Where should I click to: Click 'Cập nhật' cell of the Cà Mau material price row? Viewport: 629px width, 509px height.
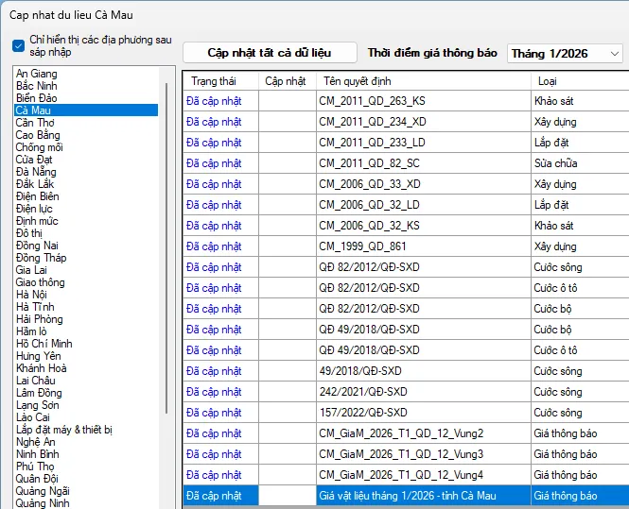(x=288, y=496)
